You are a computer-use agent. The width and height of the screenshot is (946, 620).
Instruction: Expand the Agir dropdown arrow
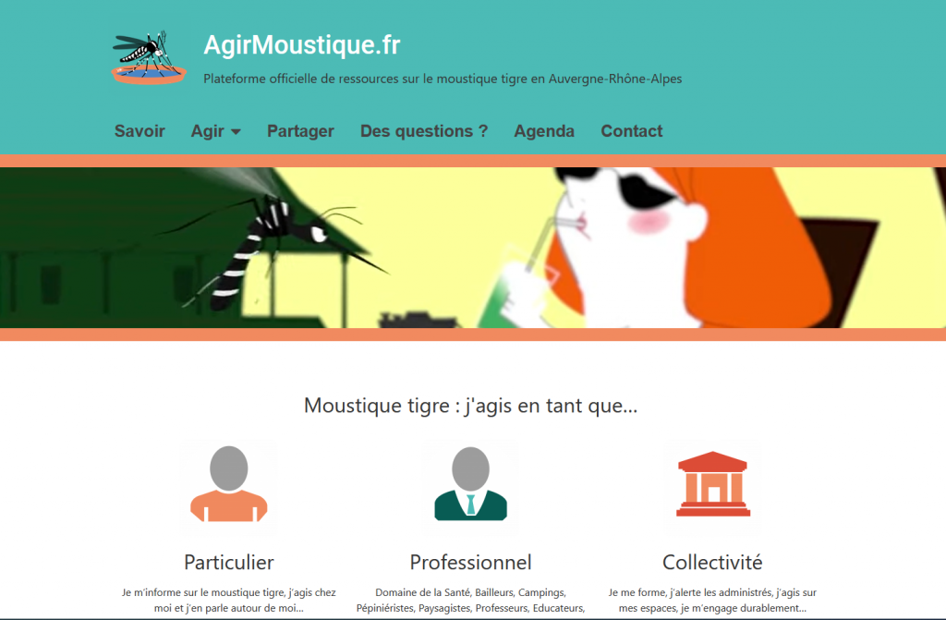pos(236,131)
